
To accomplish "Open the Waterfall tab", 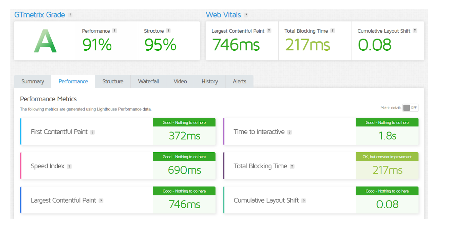I will click(x=149, y=82).
